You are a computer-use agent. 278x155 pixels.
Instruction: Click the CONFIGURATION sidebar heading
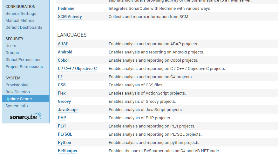point(20,7)
